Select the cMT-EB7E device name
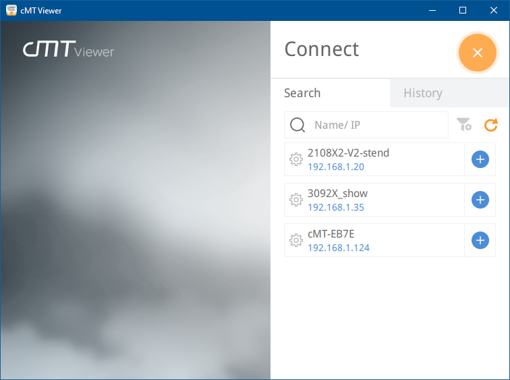Image resolution: width=510 pixels, height=380 pixels. (331, 234)
